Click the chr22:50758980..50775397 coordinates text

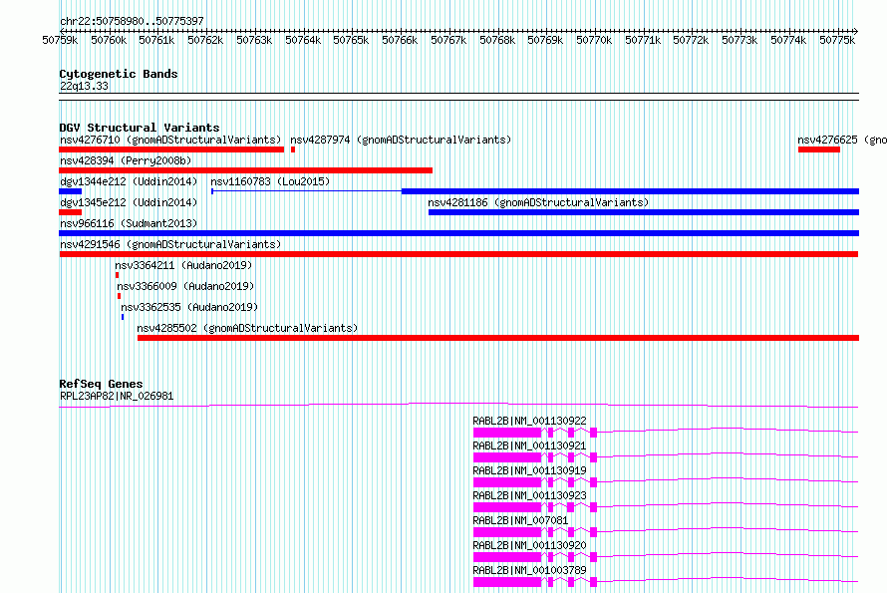point(132,22)
